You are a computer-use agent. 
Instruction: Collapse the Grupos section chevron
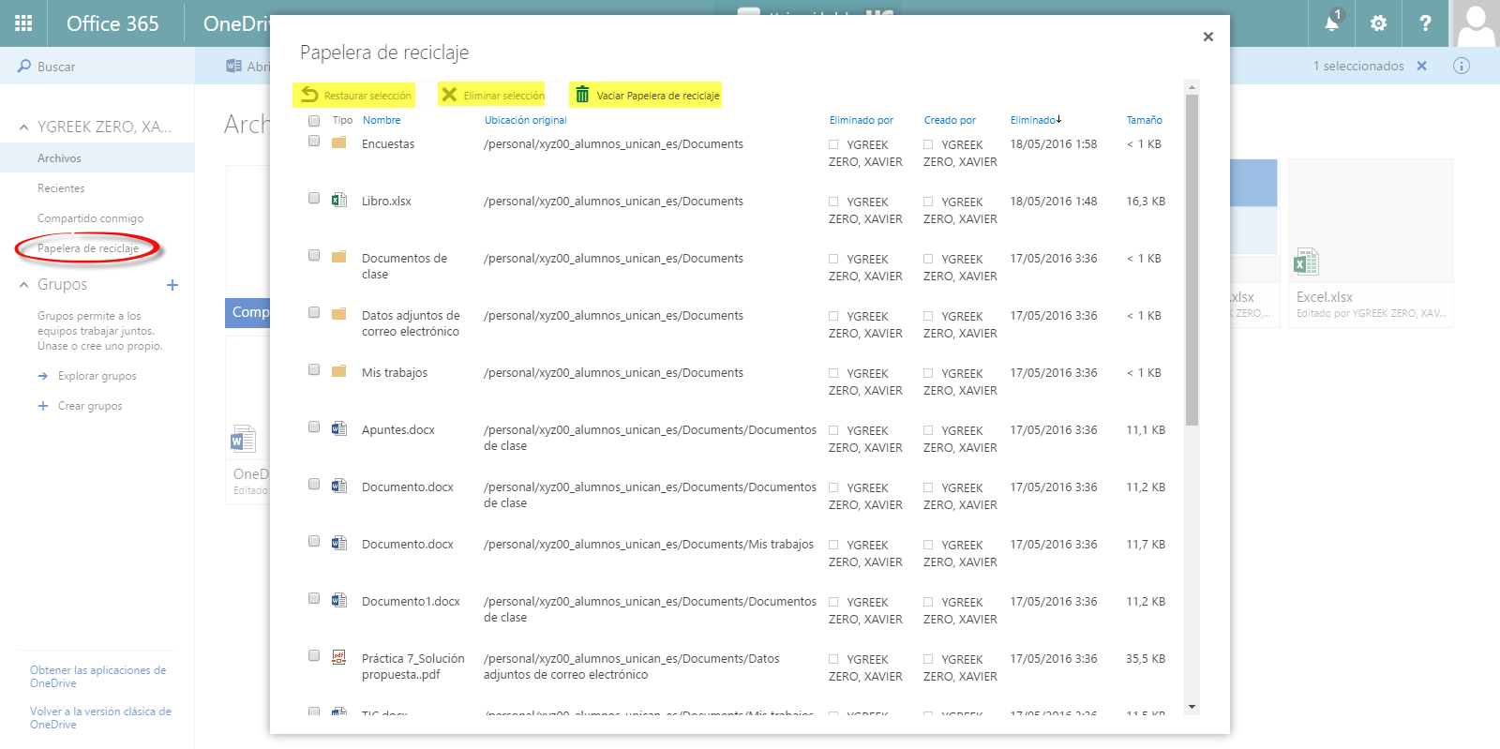pyautogui.click(x=23, y=285)
